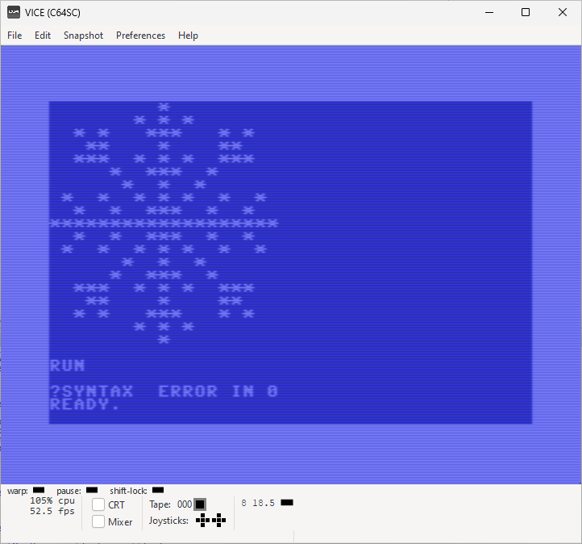Click the warp mode indicator LED
Image resolution: width=582 pixels, height=544 pixels.
pyautogui.click(x=39, y=490)
